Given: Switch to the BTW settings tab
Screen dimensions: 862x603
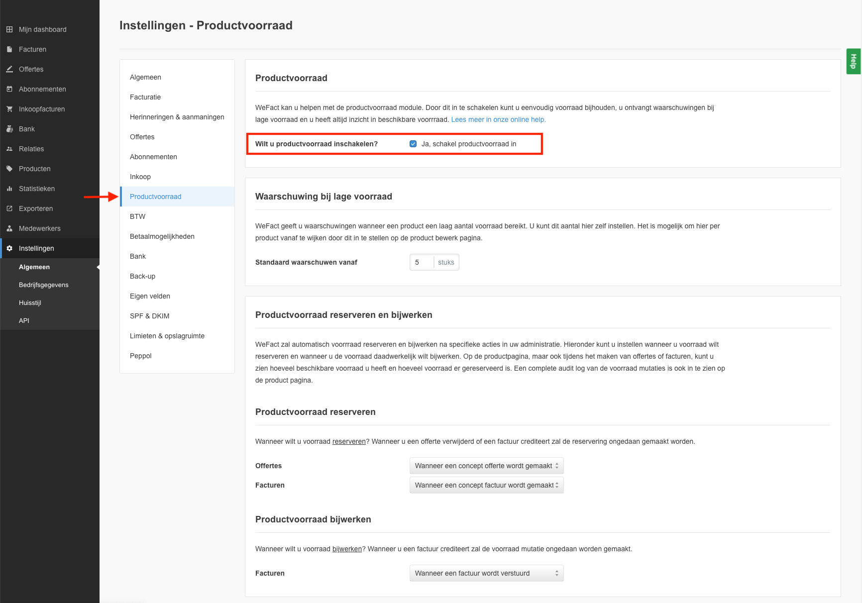Looking at the screenshot, I should point(138,216).
